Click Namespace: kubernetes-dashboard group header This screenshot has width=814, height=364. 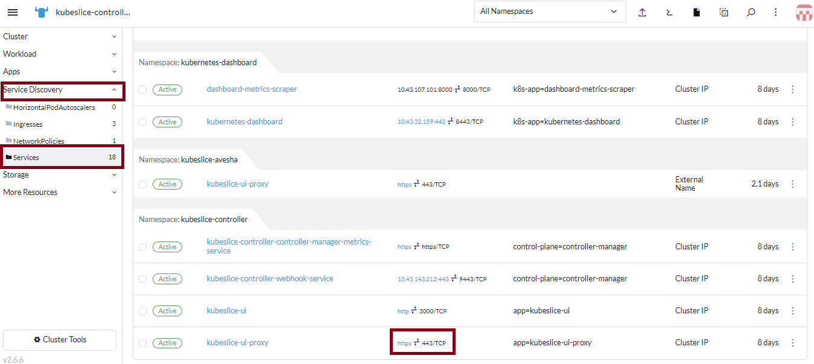197,62
